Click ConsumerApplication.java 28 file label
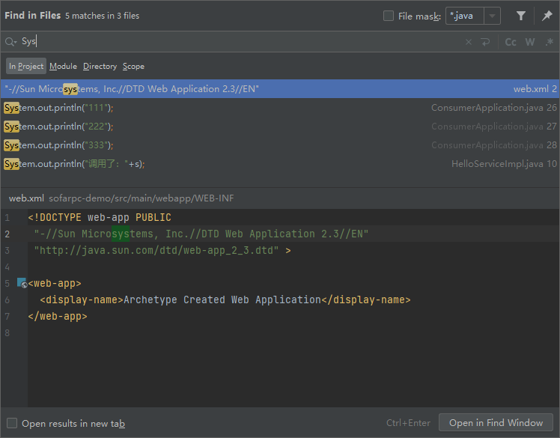This screenshot has width=560, height=438. (x=494, y=145)
